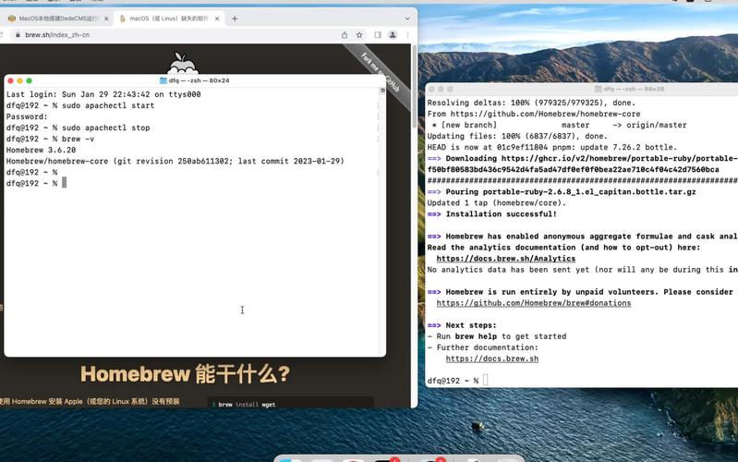Click the front terminal cursor prompt
The image size is (738, 462).
click(x=65, y=183)
